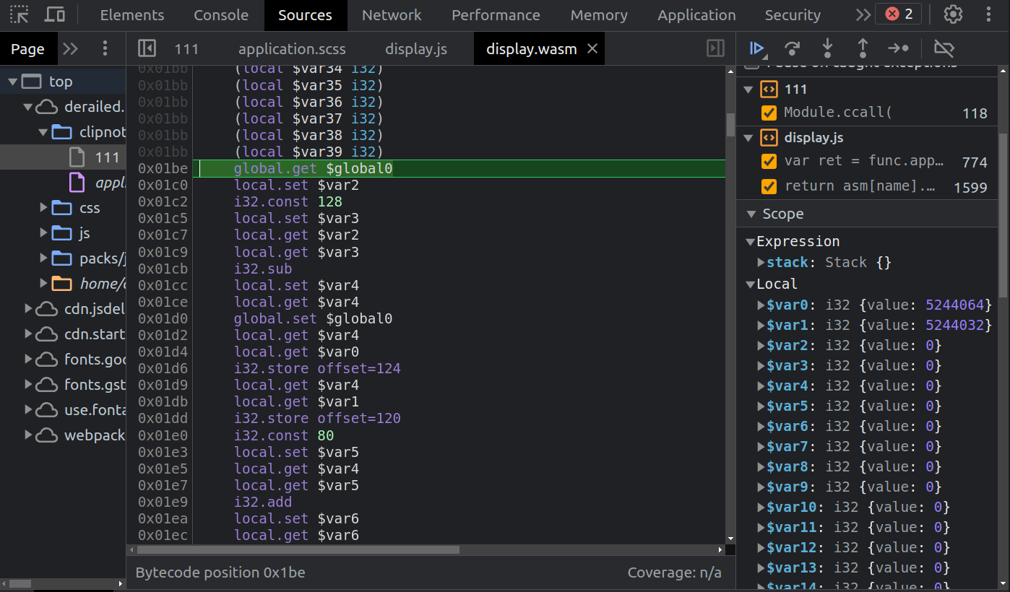This screenshot has height=592, width=1010.
Task: Click the inspect element picker icon
Action: click(20, 14)
